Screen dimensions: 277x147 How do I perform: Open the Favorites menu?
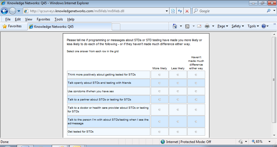44,19
